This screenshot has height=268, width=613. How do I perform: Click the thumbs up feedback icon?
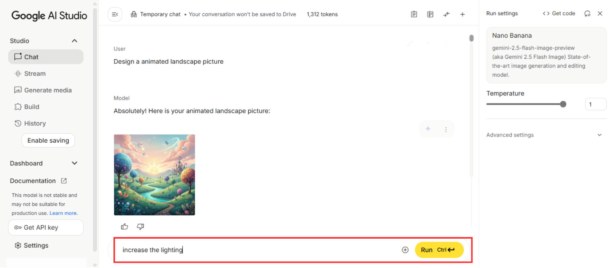point(125,227)
